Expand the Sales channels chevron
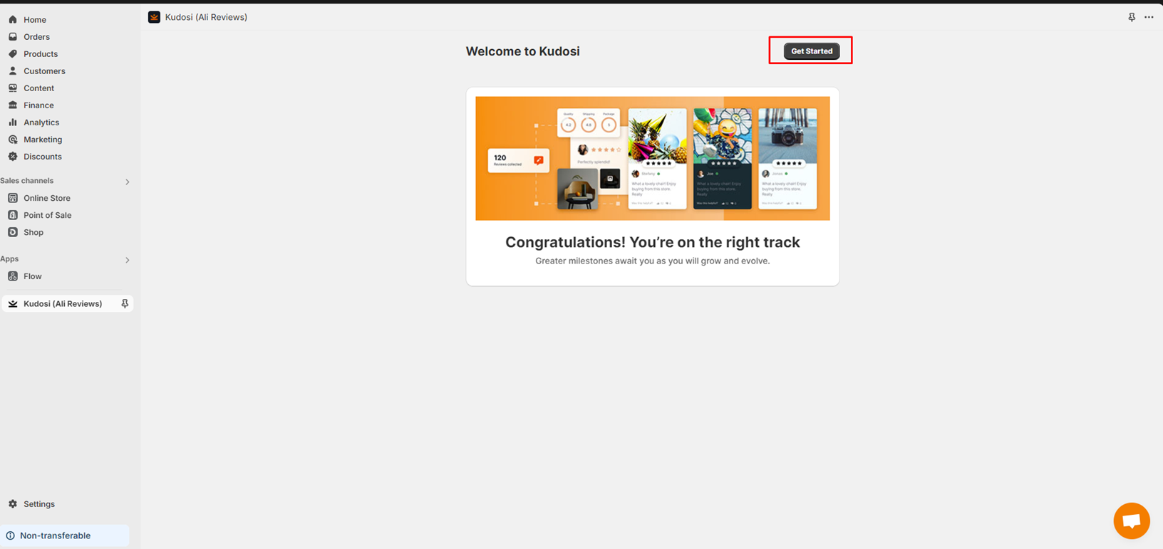Image resolution: width=1163 pixels, height=549 pixels. [128, 182]
